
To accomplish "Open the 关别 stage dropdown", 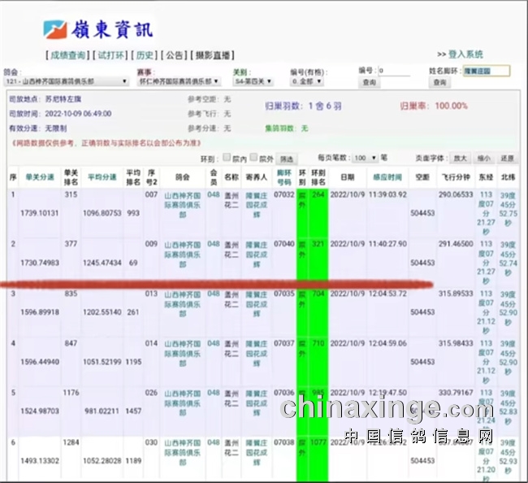I will [x=253, y=82].
